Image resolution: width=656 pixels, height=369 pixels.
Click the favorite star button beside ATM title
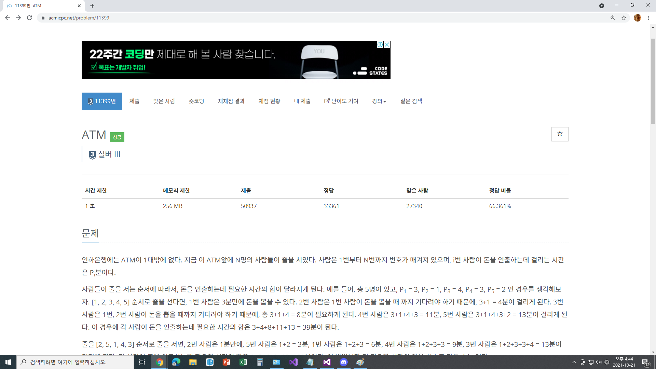pyautogui.click(x=560, y=134)
